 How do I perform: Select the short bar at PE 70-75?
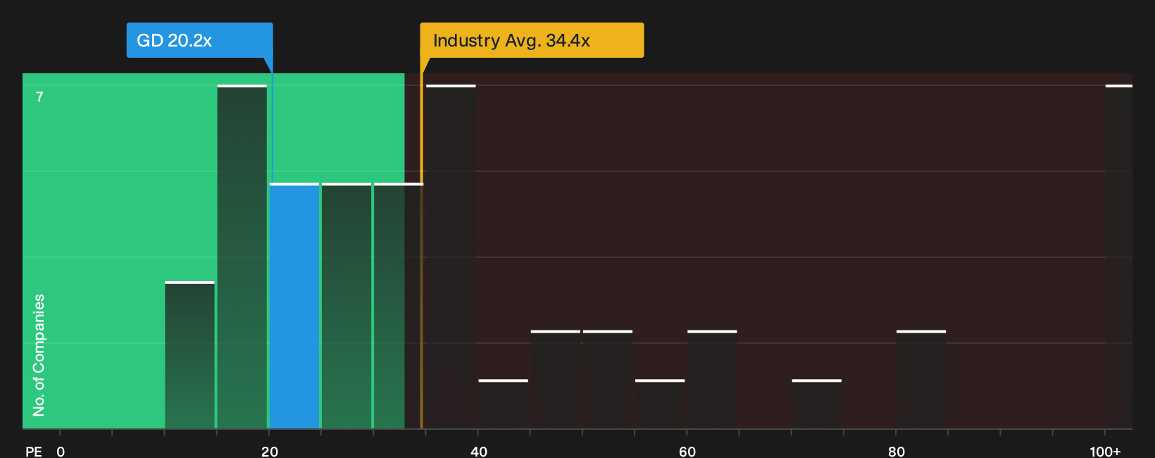pyautogui.click(x=817, y=404)
